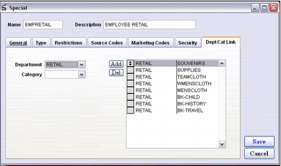Select row marker next to BK-CHILD
The width and height of the screenshot is (281, 166).
pos(130,97)
